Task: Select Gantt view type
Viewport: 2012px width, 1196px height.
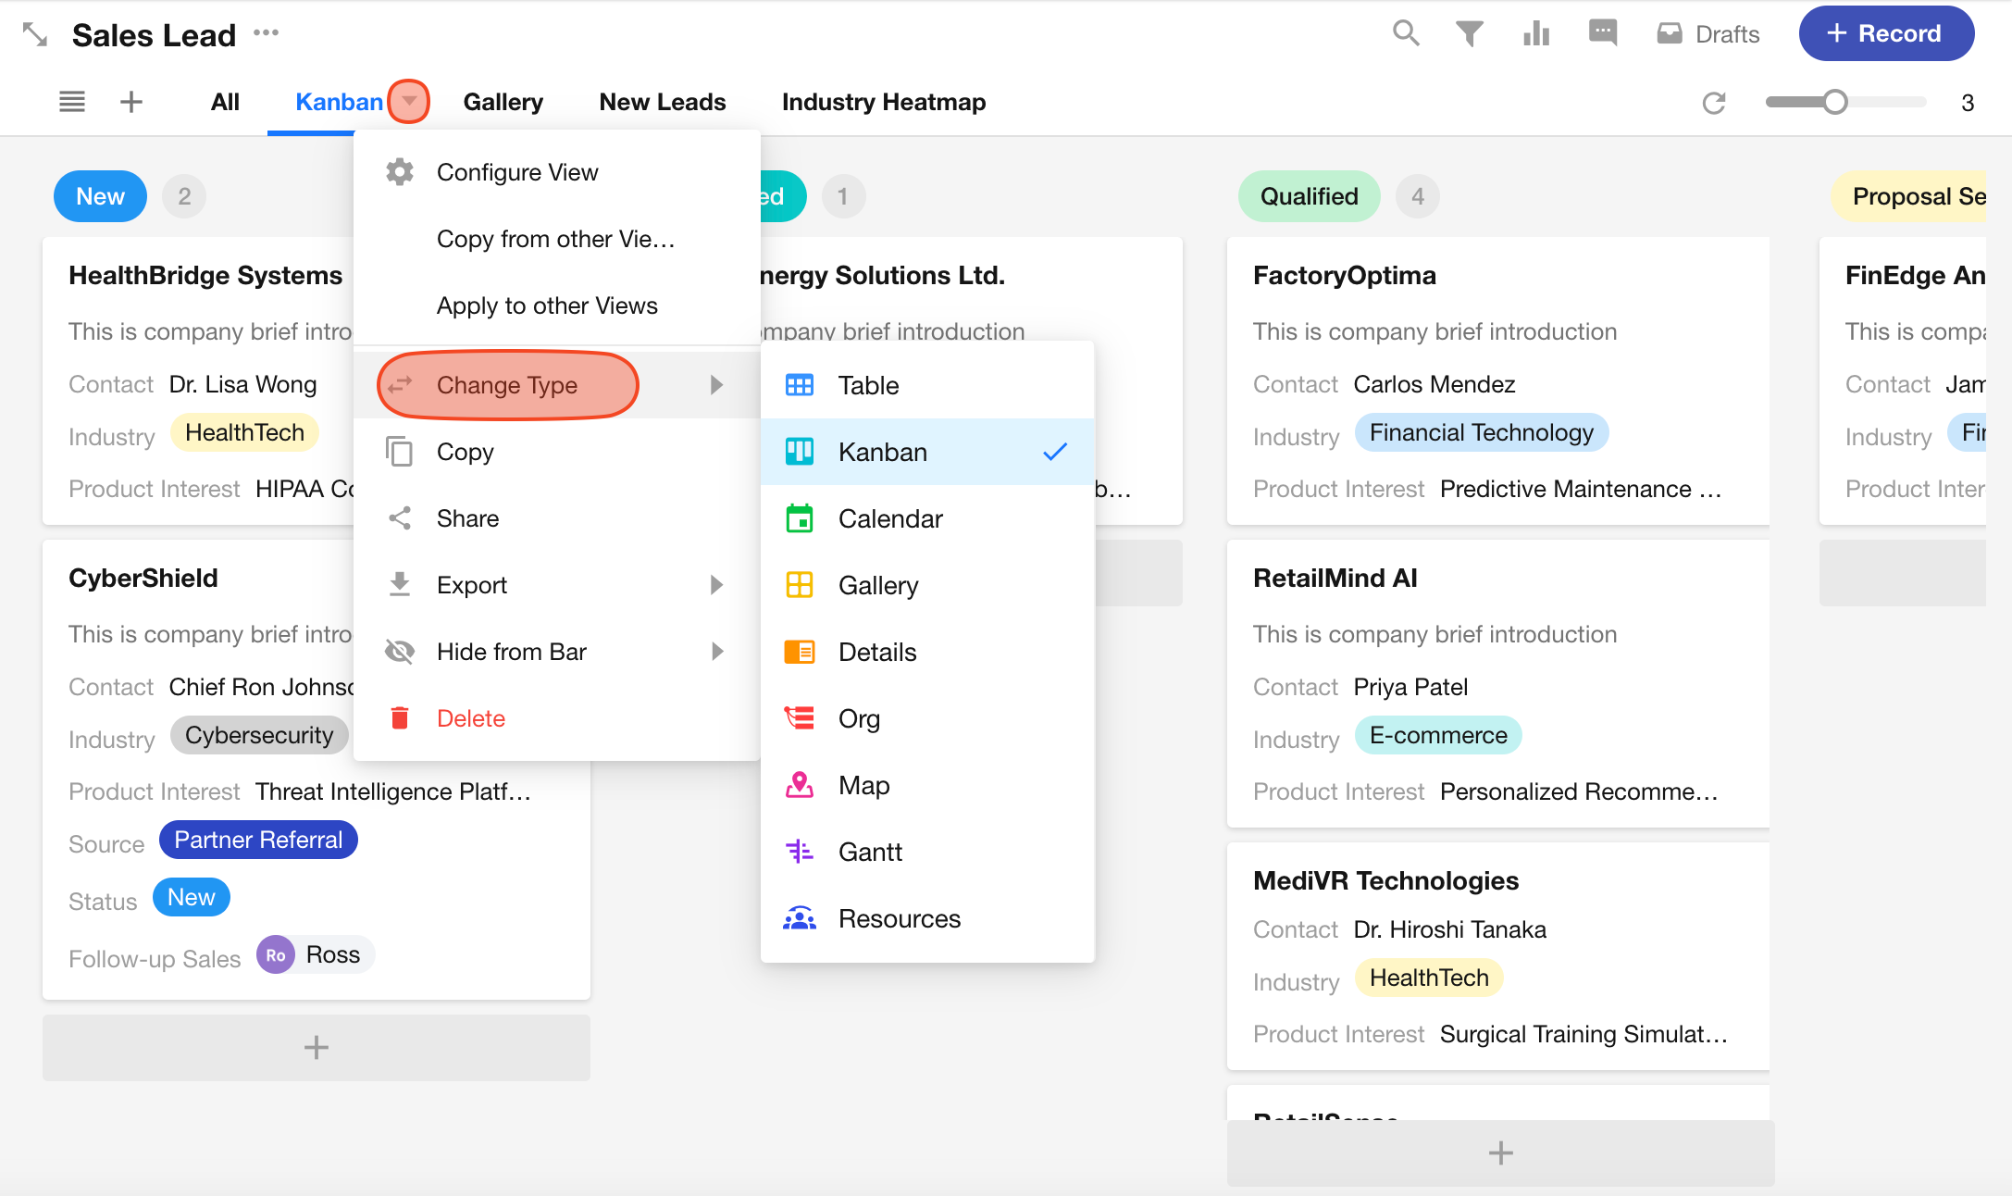Action: 869,852
